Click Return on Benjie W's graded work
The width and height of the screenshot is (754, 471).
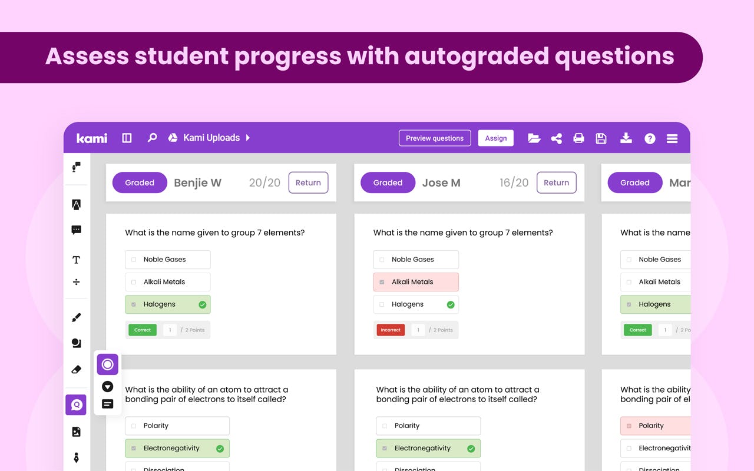(308, 183)
